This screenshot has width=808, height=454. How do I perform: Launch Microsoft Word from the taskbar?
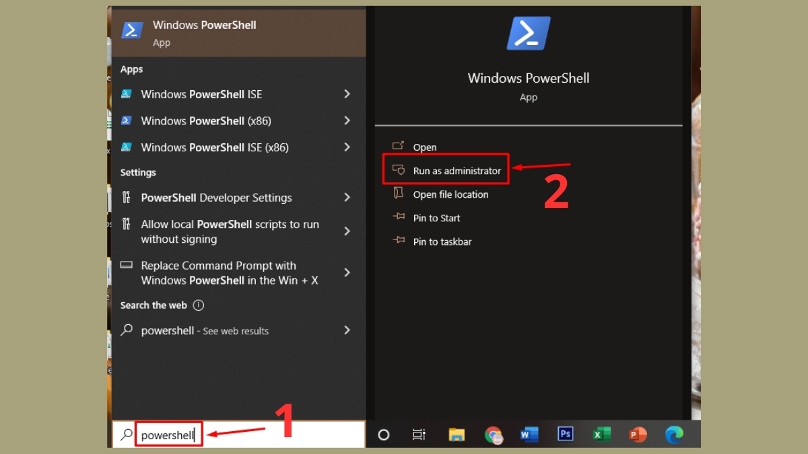(x=529, y=434)
